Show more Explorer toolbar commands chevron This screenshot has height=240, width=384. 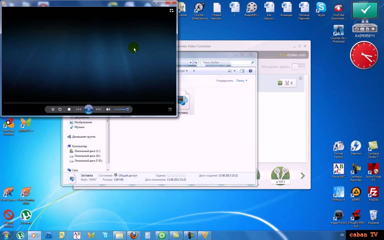click(194, 71)
